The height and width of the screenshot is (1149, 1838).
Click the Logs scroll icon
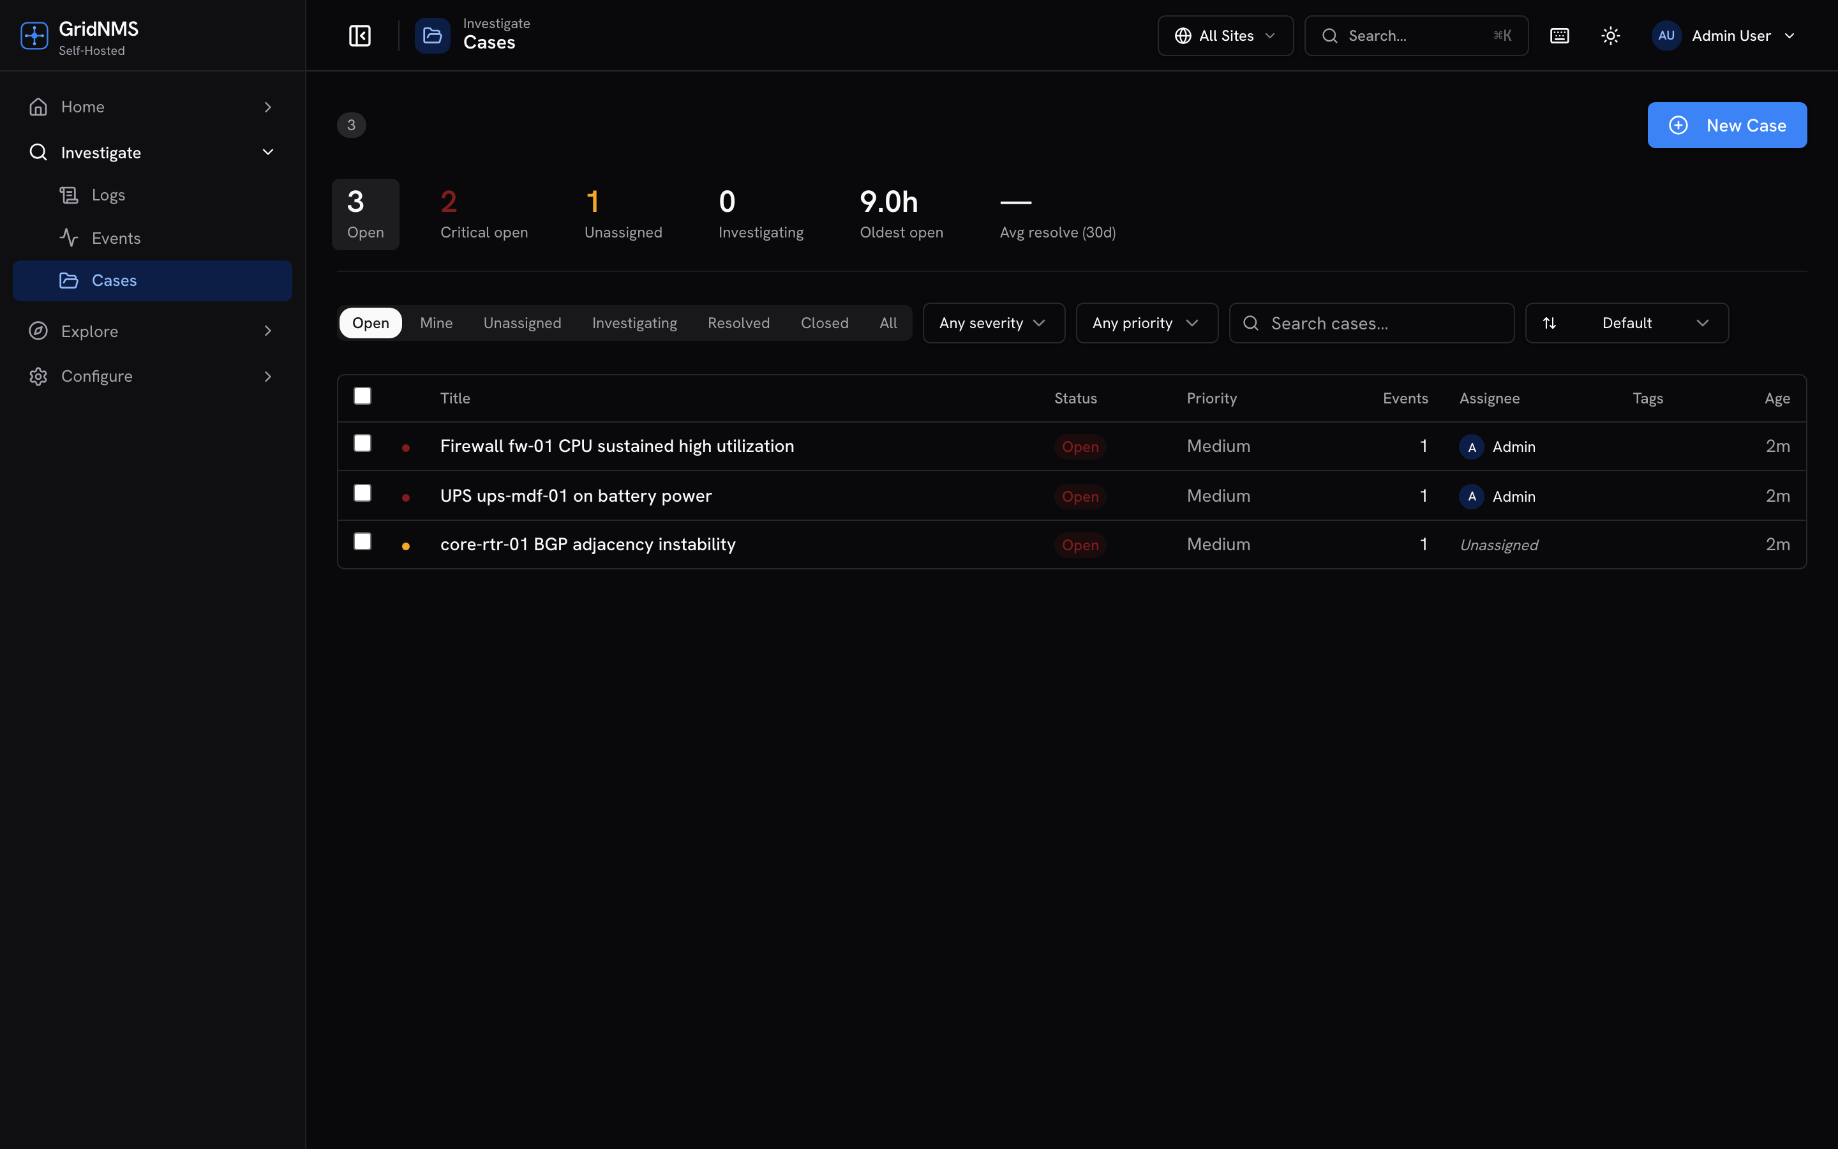(x=69, y=195)
